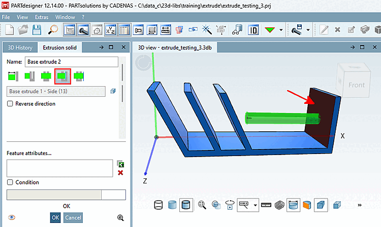Select the highlighted fourth extrusion type icon
The height and width of the screenshot is (227, 381).
coord(62,77)
